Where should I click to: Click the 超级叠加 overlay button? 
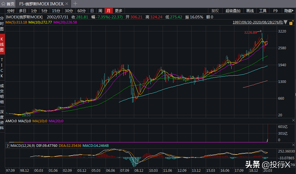click(233, 11)
